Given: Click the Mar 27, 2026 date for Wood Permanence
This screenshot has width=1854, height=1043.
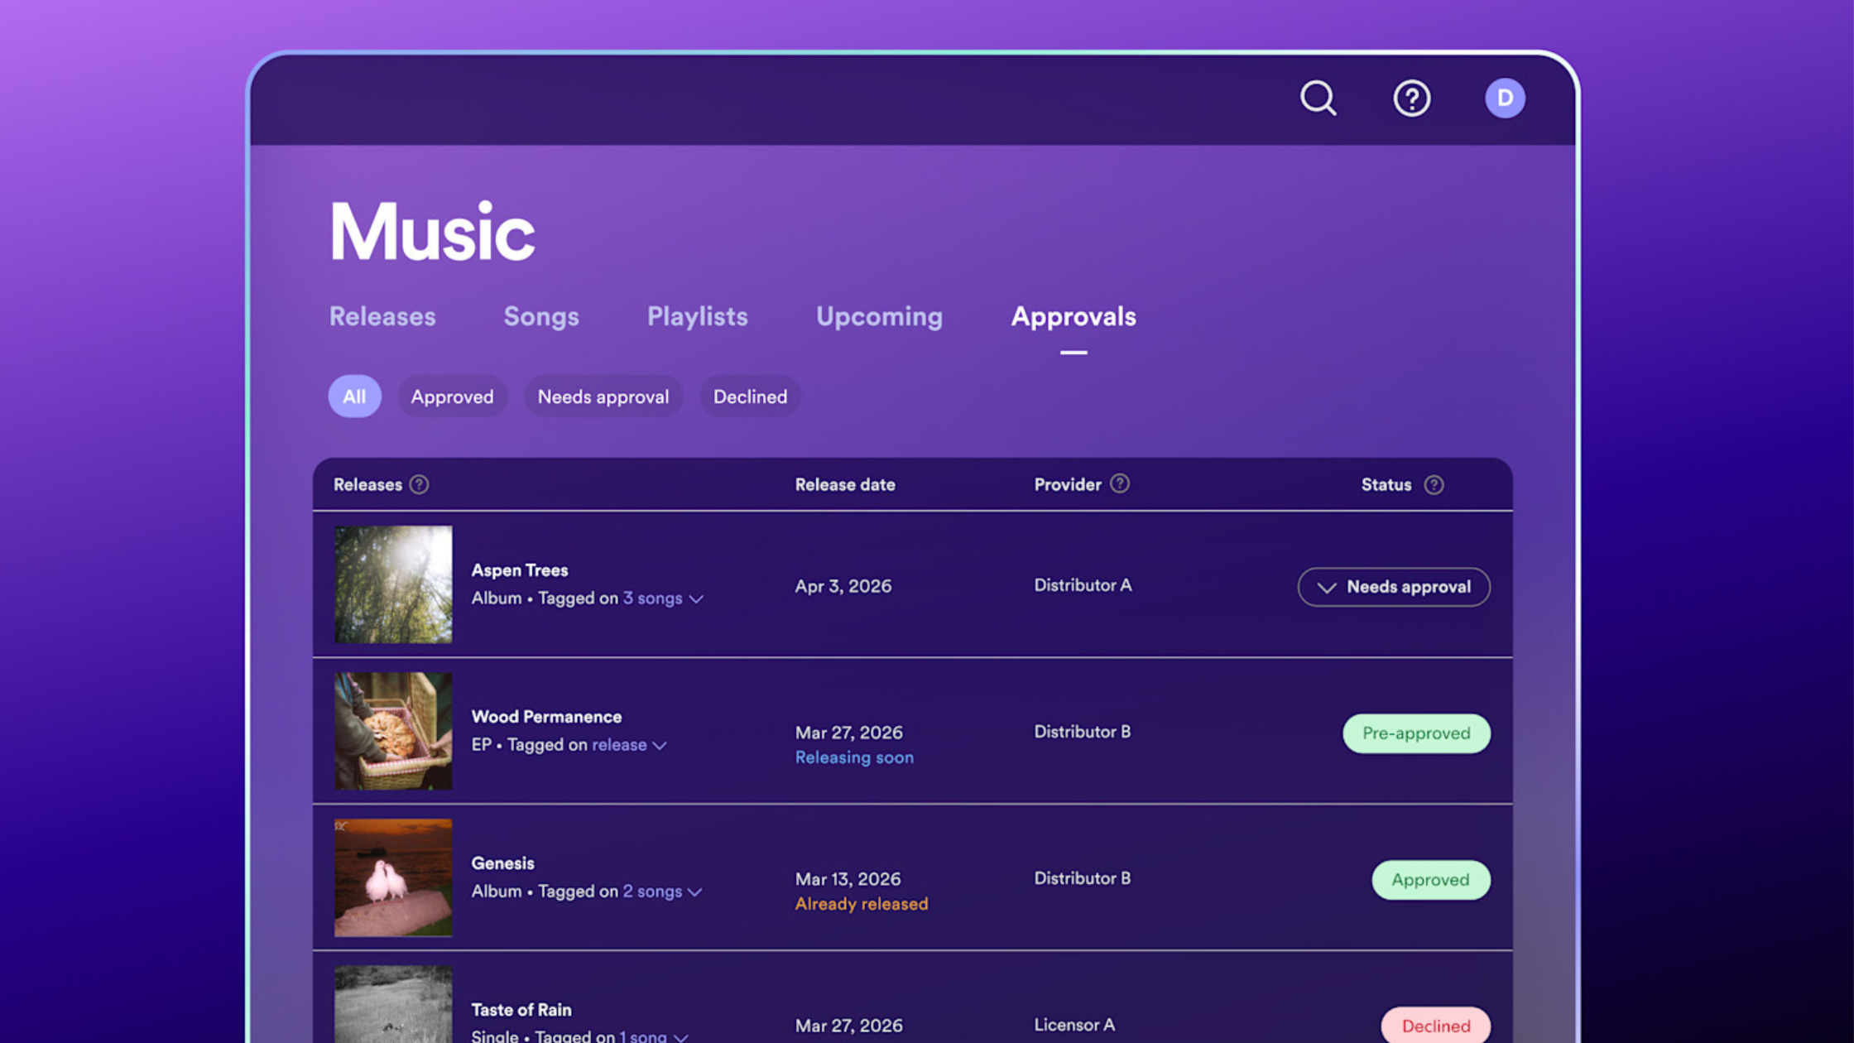Looking at the screenshot, I should [x=849, y=733].
